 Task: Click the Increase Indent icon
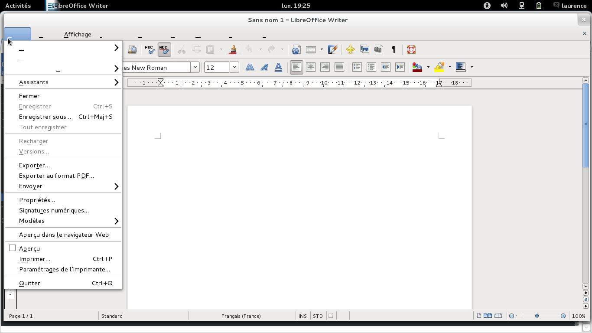[x=400, y=67]
